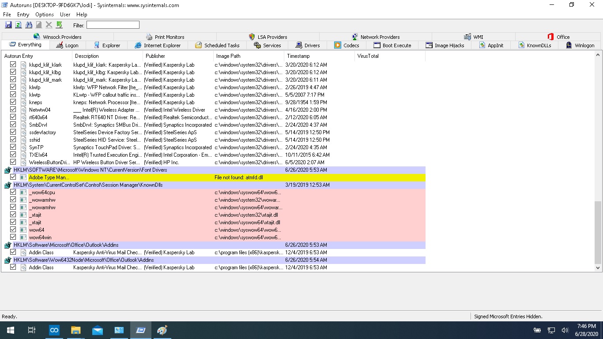
Task: Click the 'Signed Microsoft Entries Hidden.' status text
Action: [x=508, y=316]
